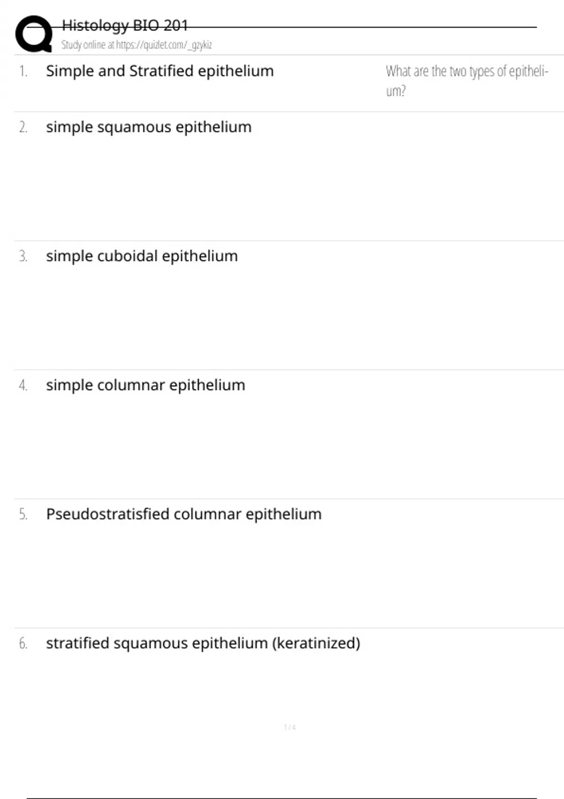The image size is (564, 799).
Task: Choose the "simple cuboidal epithelium" term
Action: tap(142, 256)
